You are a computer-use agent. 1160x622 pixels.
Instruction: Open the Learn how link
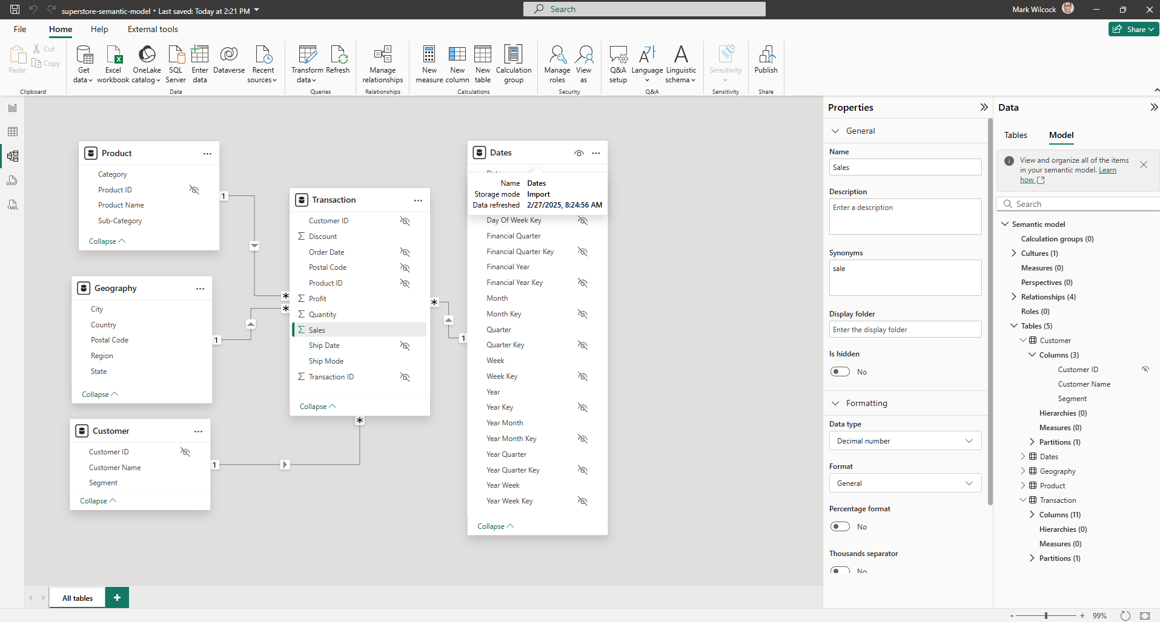[1107, 169]
